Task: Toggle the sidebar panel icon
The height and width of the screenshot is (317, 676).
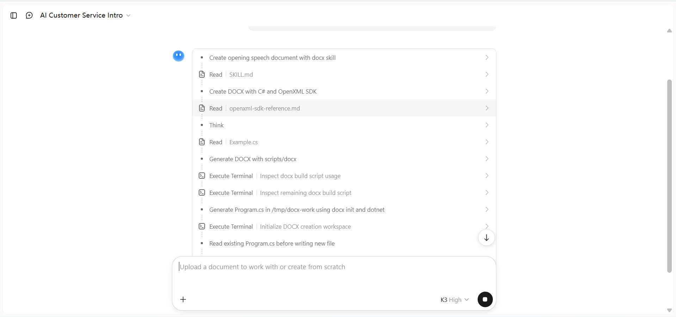Action: (14, 15)
